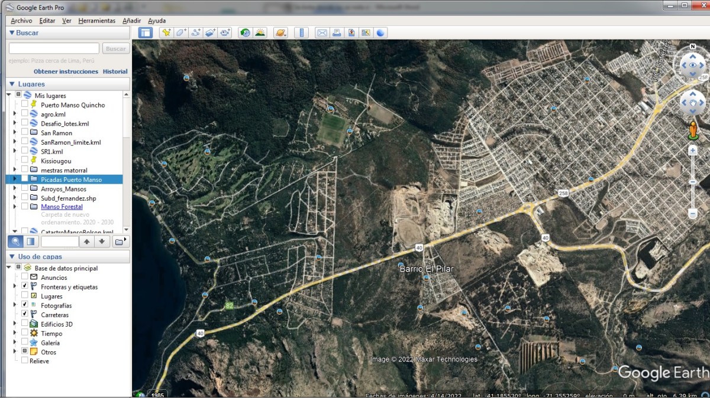Hide the sidebar with toolbar toggle
Viewport: 710px width, 398px height.
(146, 33)
